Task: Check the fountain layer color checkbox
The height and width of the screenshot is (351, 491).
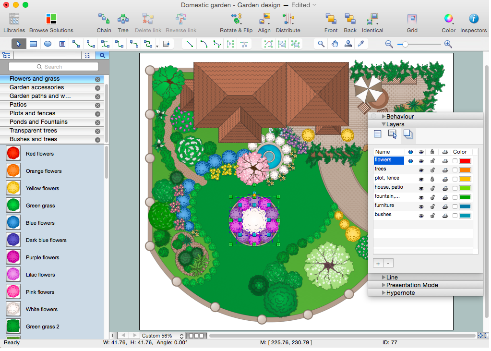Action: 455,197
